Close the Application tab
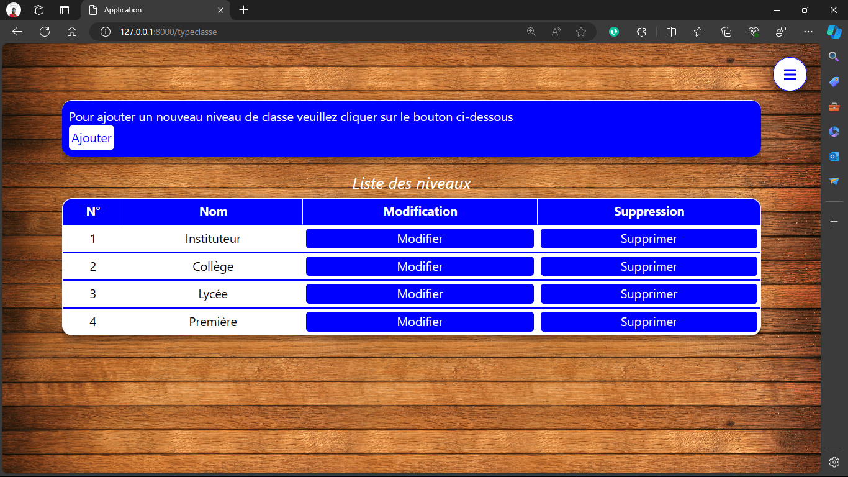 [220, 10]
